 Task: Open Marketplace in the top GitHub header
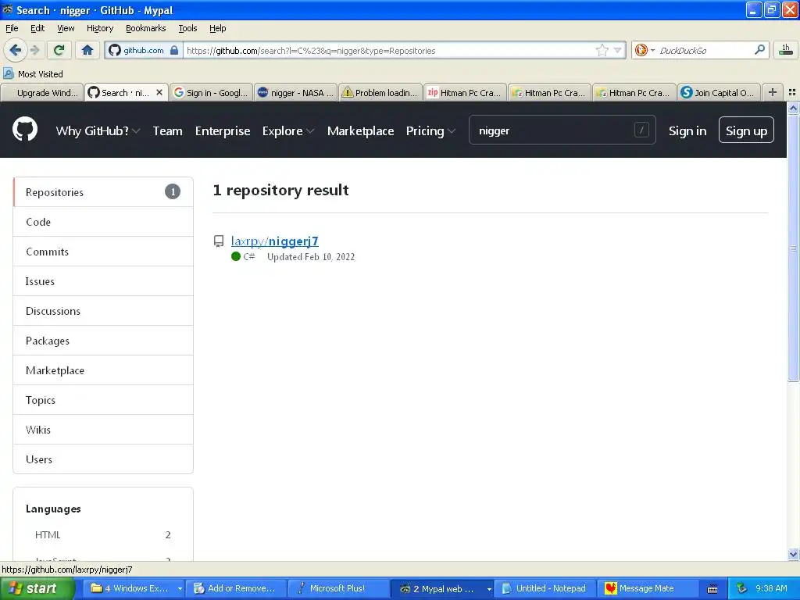pyautogui.click(x=360, y=131)
